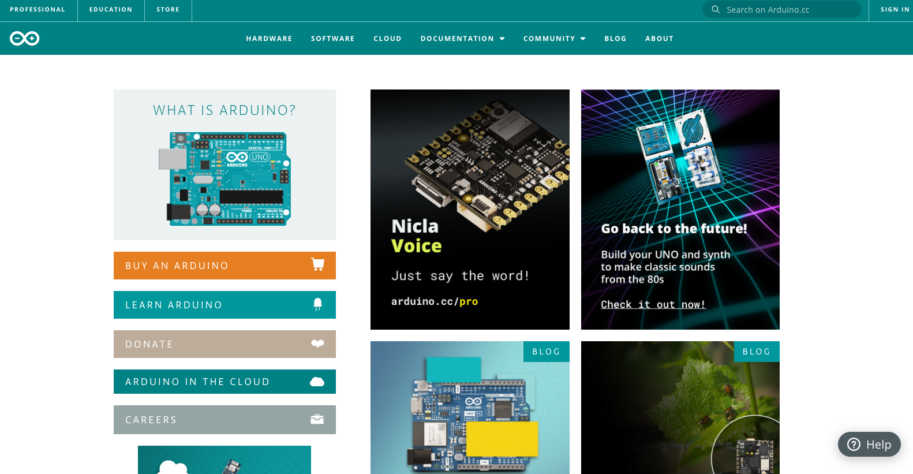Click the cloud icon on Arduino in the Cloud
The height and width of the screenshot is (474, 913).
[317, 382]
